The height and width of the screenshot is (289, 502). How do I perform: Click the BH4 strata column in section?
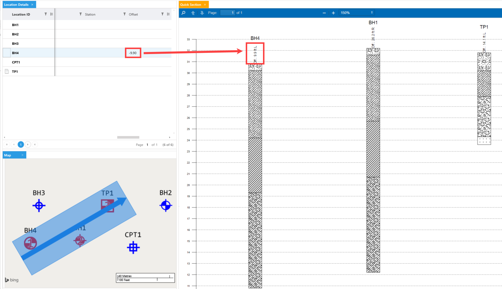point(255,176)
